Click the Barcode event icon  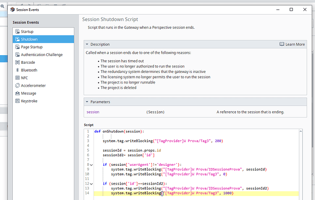pyautogui.click(x=17, y=62)
